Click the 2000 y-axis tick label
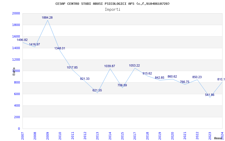Image resolution: width=225 pixels, height=141 pixels. click(16, 14)
